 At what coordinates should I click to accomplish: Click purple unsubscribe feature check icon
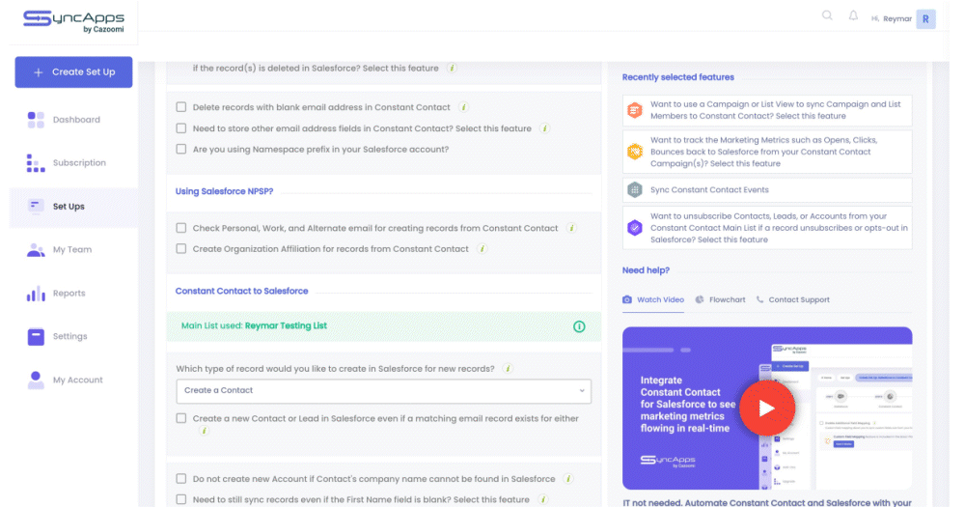point(635,228)
